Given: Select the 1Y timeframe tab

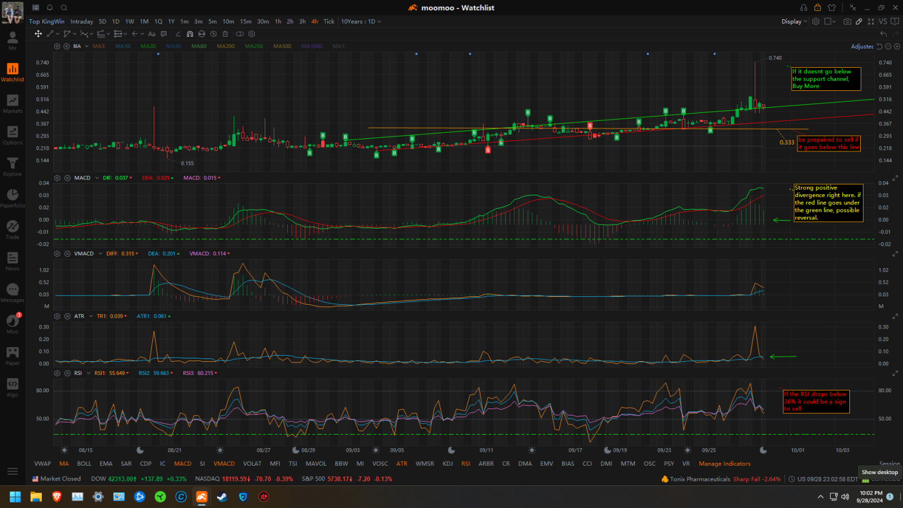Looking at the screenshot, I should (x=171, y=21).
